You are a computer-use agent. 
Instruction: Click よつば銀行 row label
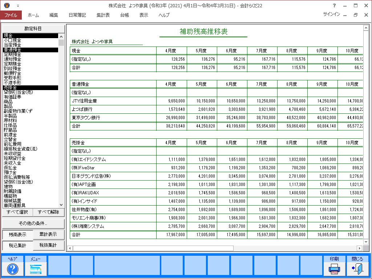(x=82, y=109)
